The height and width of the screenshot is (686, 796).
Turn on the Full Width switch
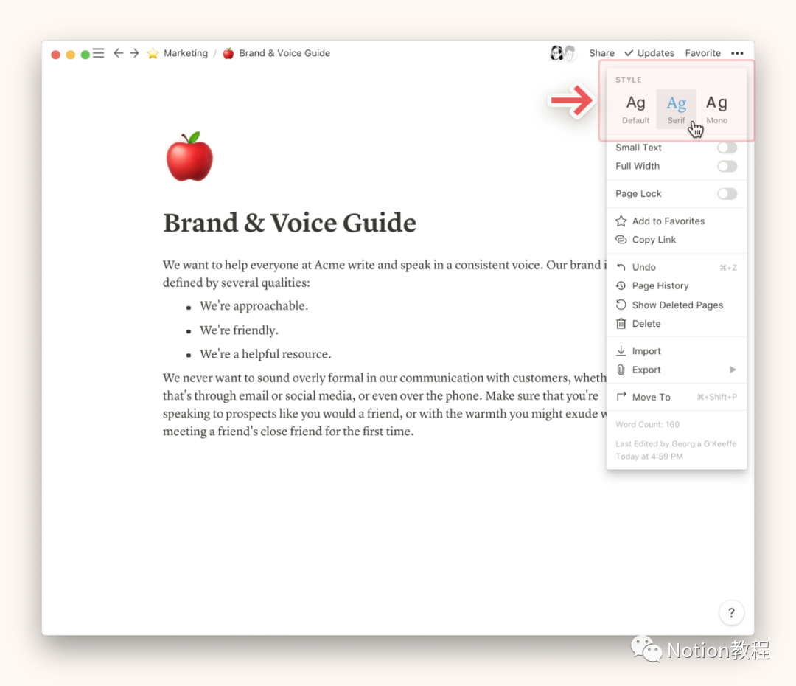tap(727, 167)
